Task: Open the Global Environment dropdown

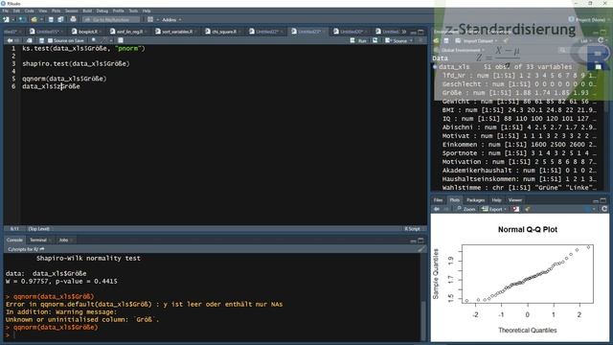Action: pos(463,50)
